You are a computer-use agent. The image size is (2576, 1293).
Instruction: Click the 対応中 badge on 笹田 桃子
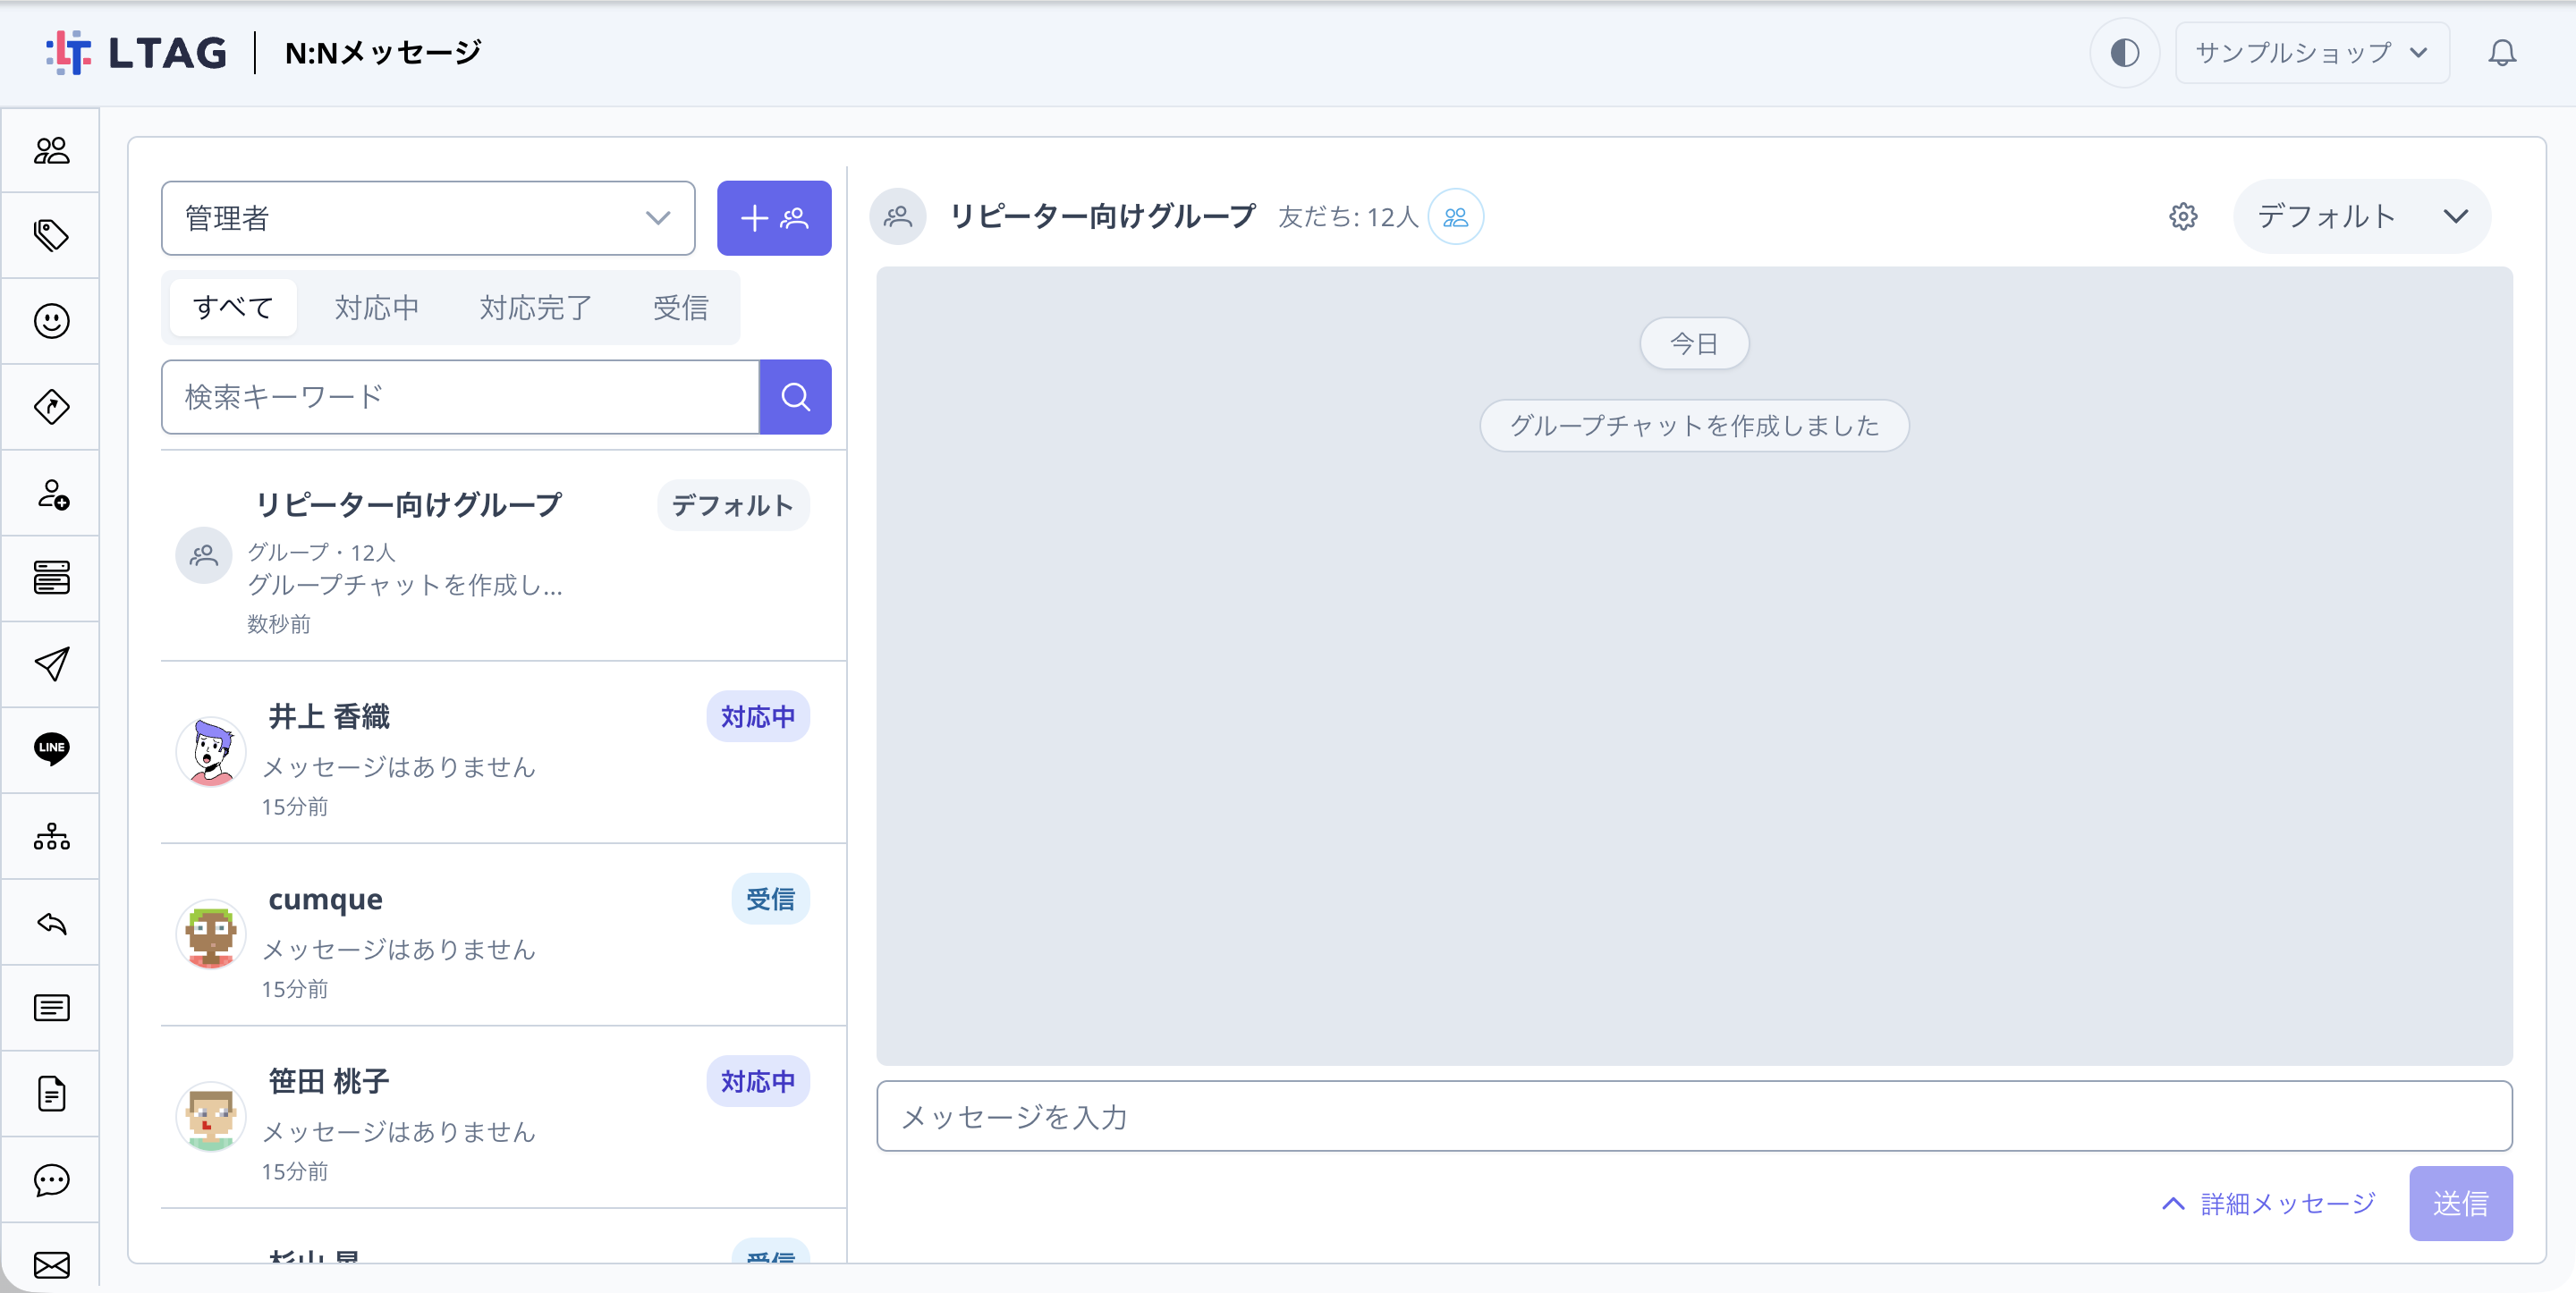[x=758, y=1081]
